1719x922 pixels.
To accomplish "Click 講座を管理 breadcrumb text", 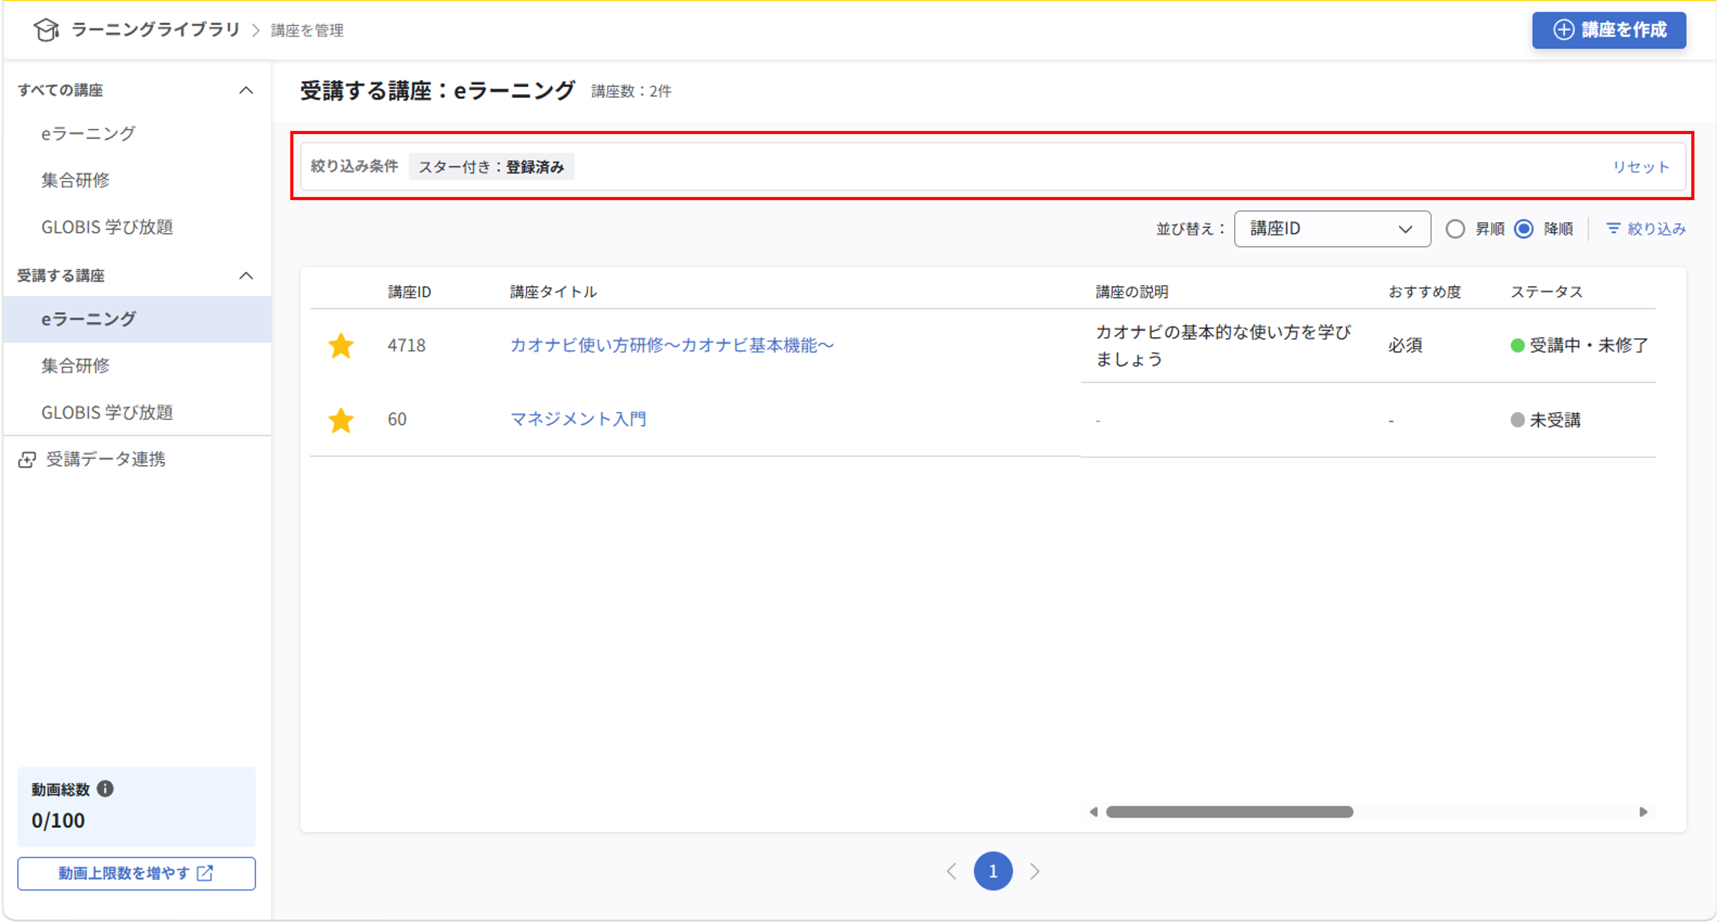I will click(x=307, y=30).
